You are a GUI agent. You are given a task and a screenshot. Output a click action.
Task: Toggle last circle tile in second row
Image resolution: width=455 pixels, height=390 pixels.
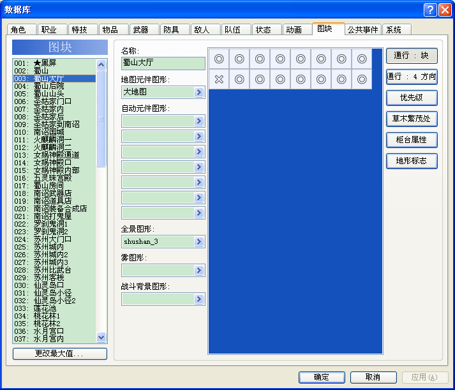pos(362,79)
